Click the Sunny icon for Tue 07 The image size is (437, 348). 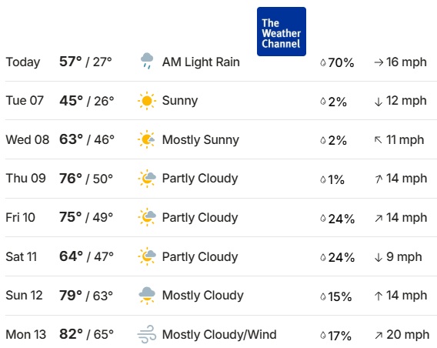[x=147, y=101]
